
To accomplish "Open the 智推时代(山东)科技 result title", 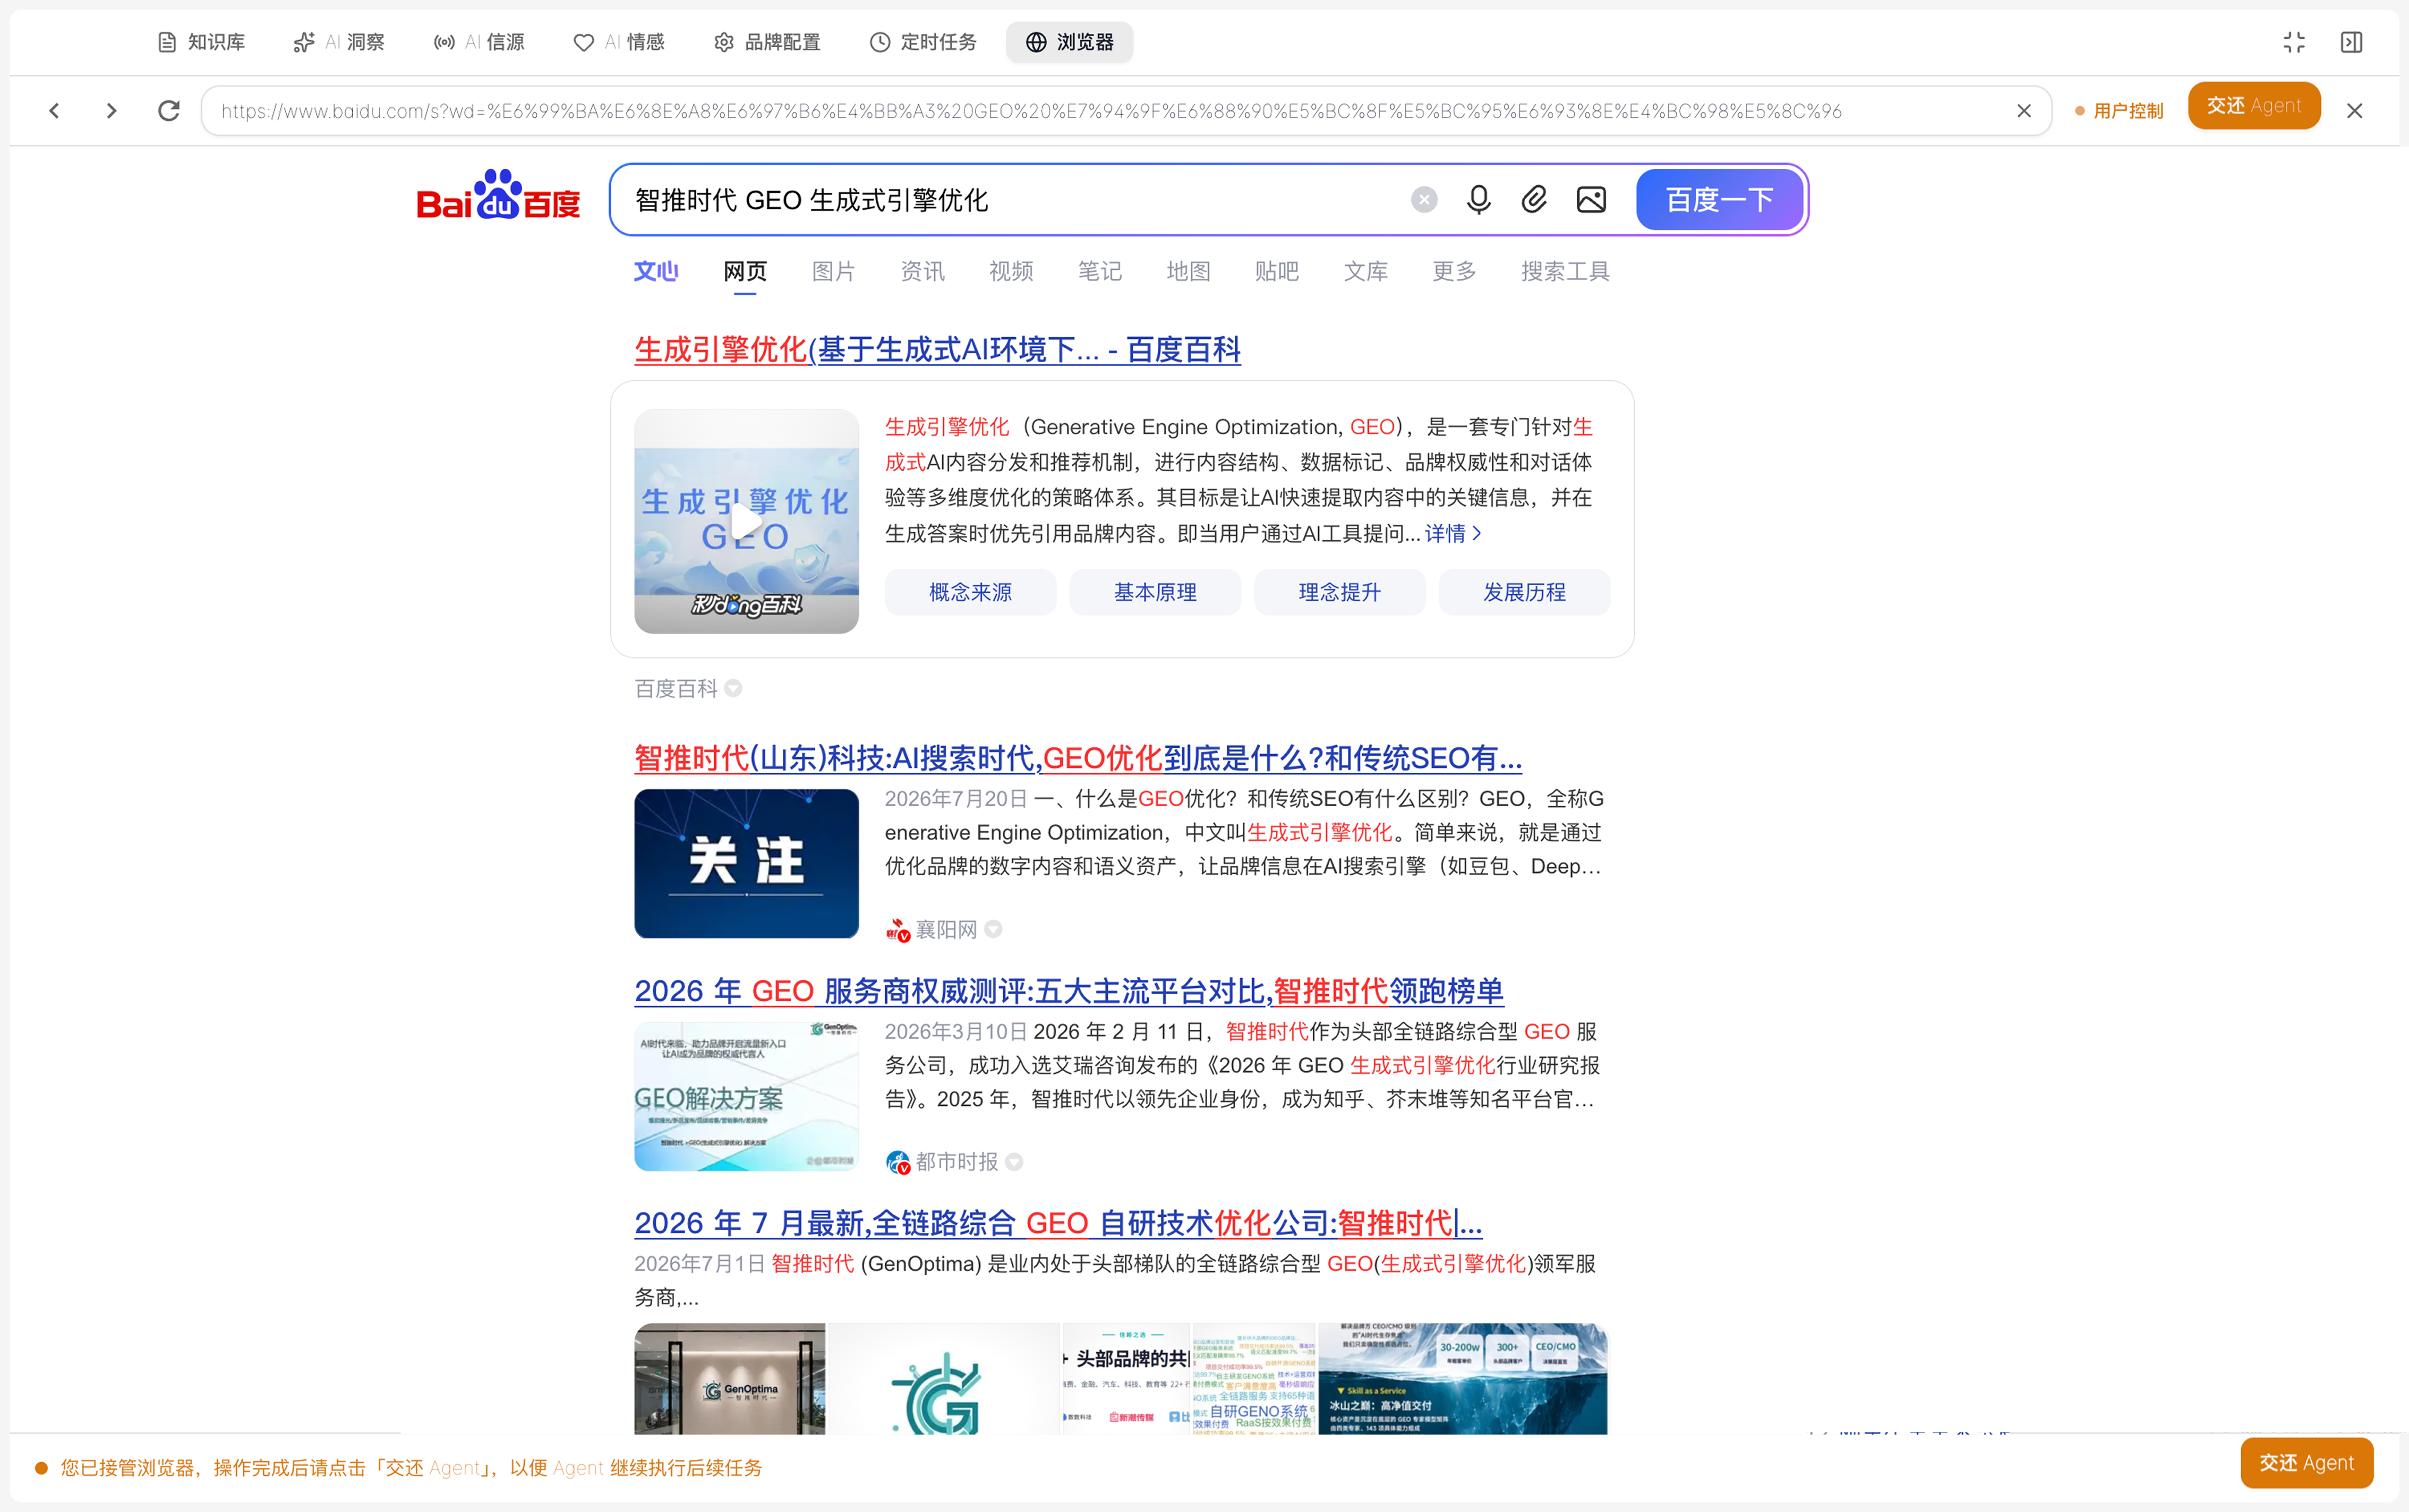I will [1078, 758].
